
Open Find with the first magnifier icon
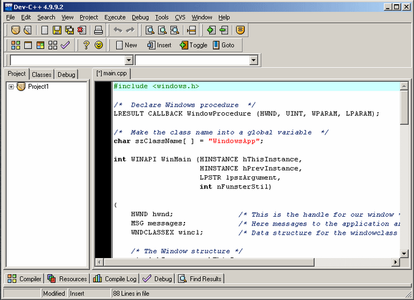tap(150, 31)
